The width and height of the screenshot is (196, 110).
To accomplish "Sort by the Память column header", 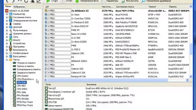I will [178, 7].
